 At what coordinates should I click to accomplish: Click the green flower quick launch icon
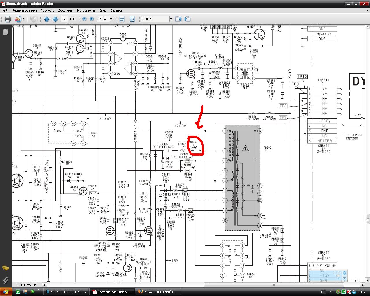32,292
